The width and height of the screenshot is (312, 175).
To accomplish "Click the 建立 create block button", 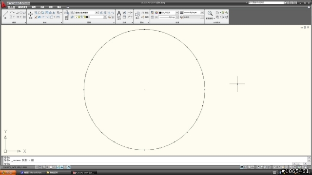I will tap(145, 13).
